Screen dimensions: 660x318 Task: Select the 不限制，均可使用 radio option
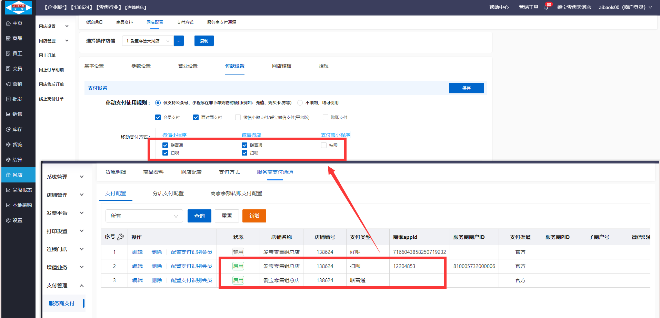tap(300, 103)
